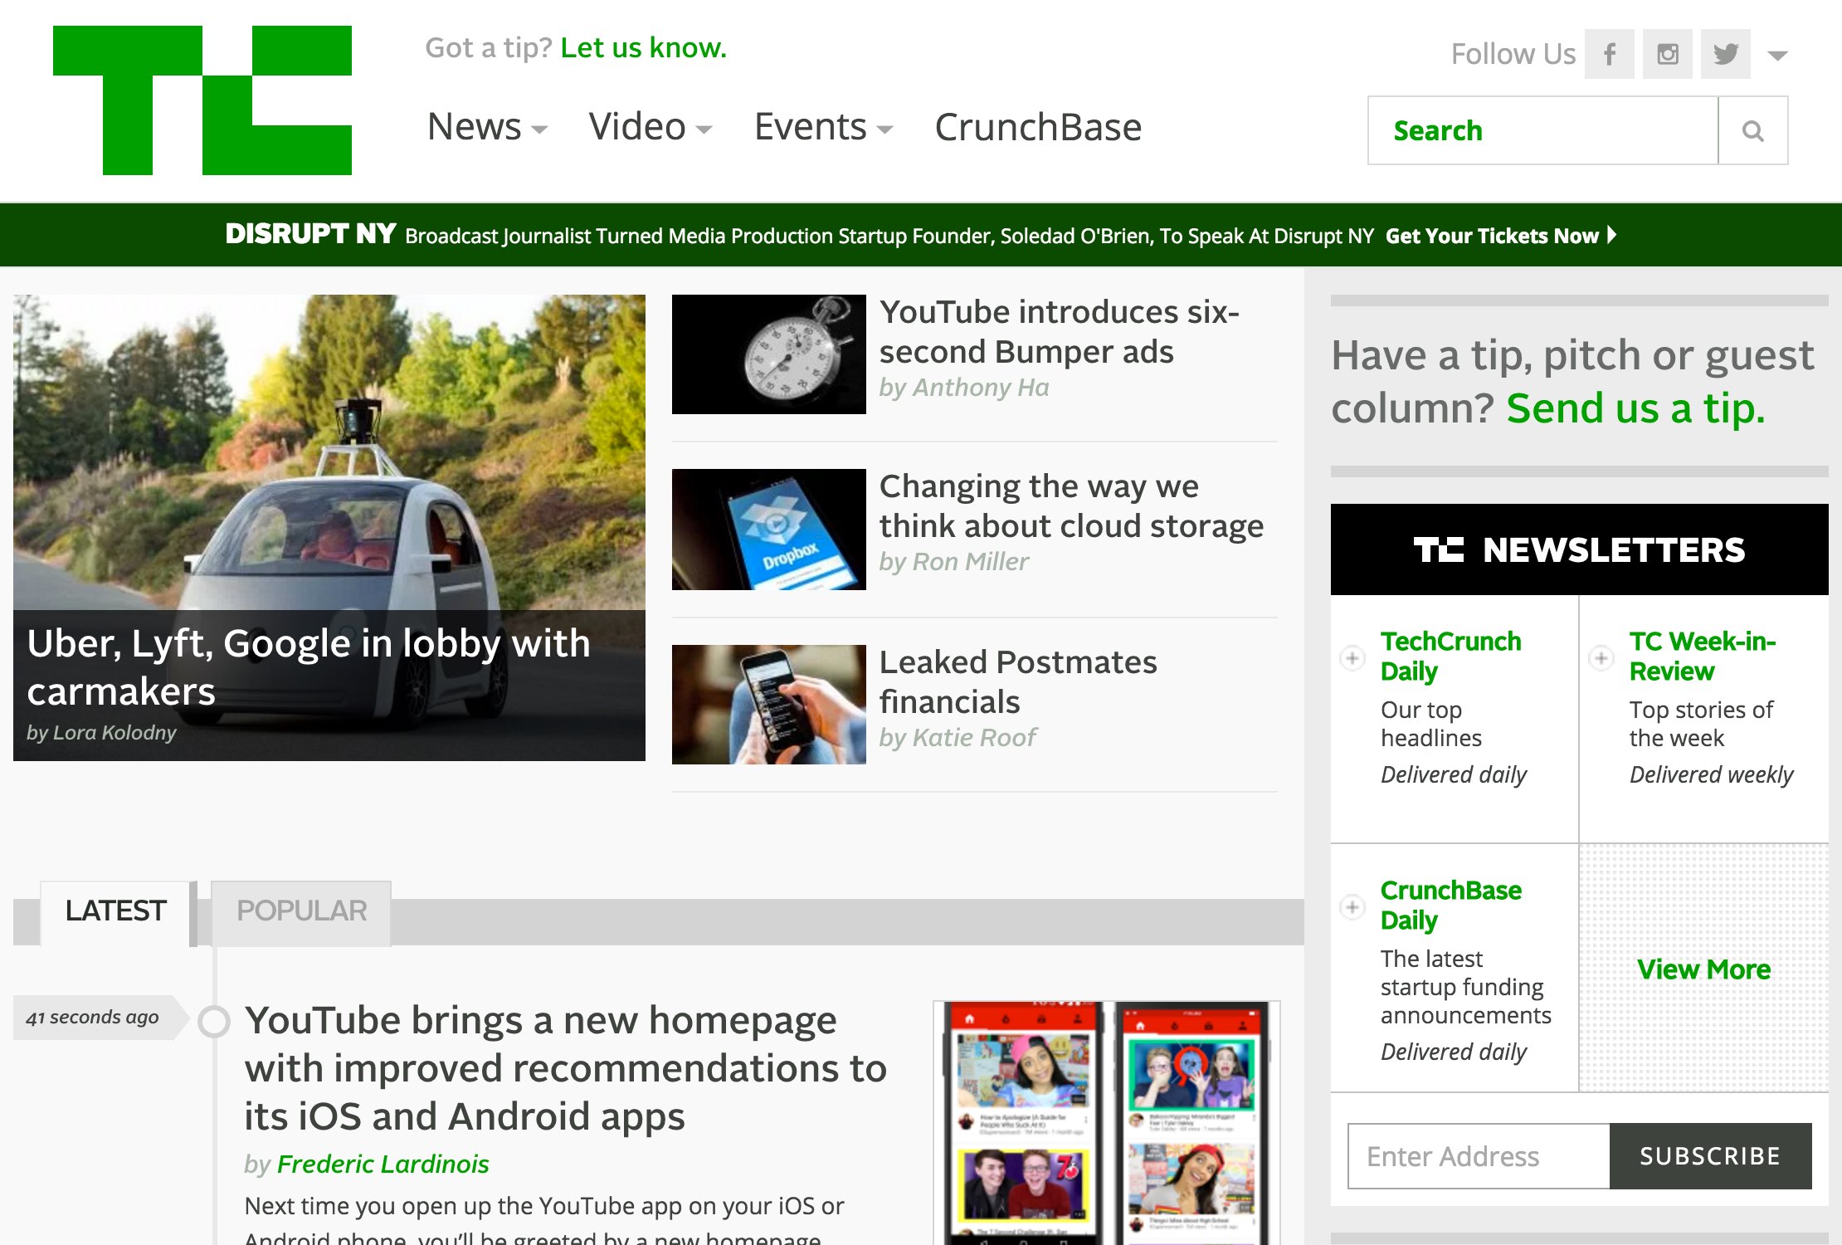Click the Postmates phone thumbnail
1842x1245 pixels.
769,705
